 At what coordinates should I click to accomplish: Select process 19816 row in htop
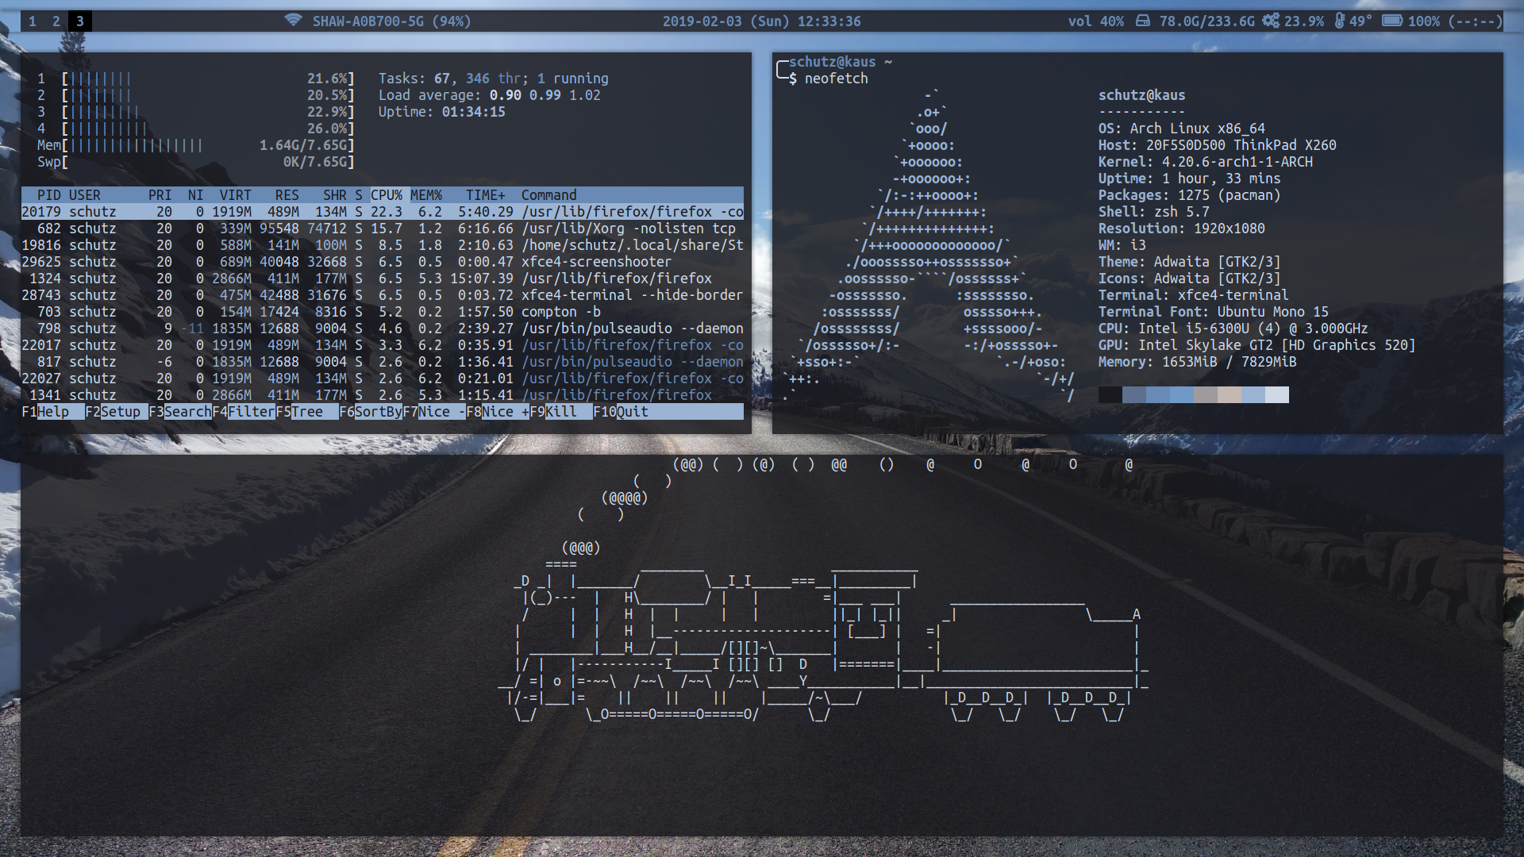tap(383, 245)
